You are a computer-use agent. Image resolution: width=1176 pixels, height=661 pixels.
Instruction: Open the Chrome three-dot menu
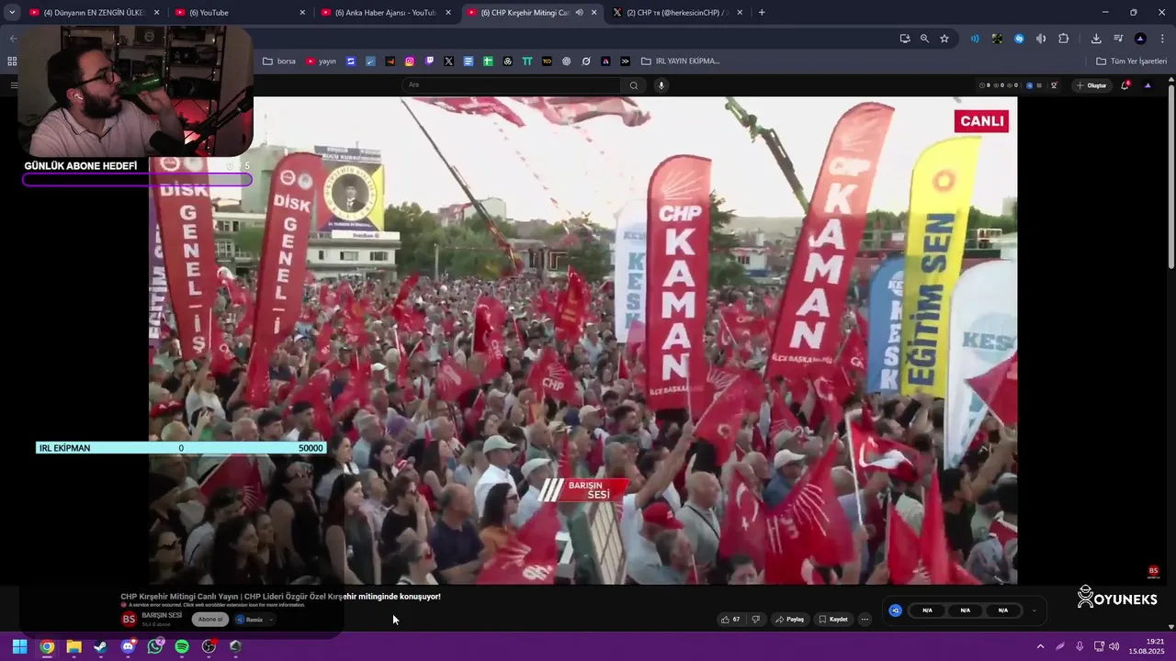[1163, 39]
